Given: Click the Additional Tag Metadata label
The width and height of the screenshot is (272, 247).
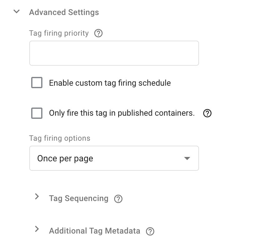Looking at the screenshot, I should pyautogui.click(x=94, y=231).
